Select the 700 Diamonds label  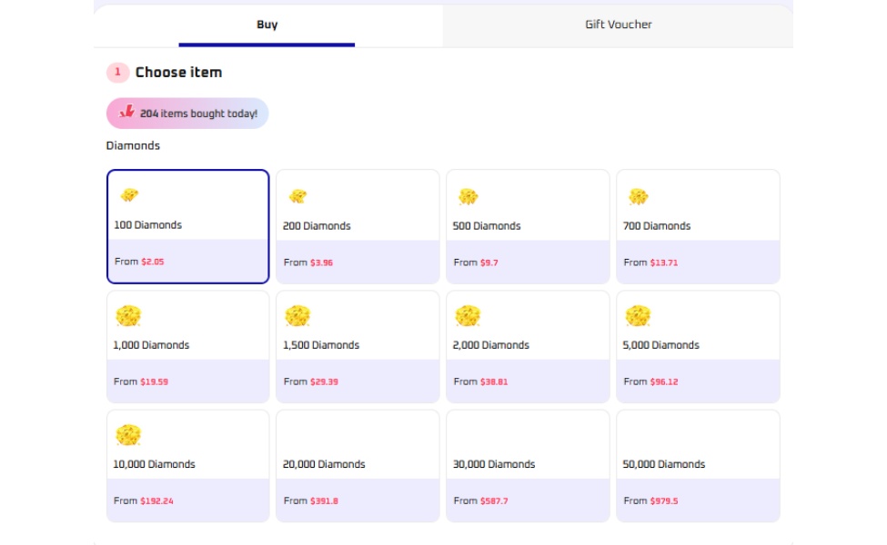click(x=657, y=226)
